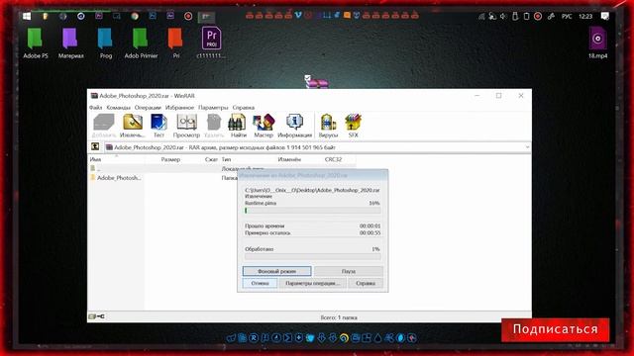Open the Adobe PS desktop folder

coord(36,44)
